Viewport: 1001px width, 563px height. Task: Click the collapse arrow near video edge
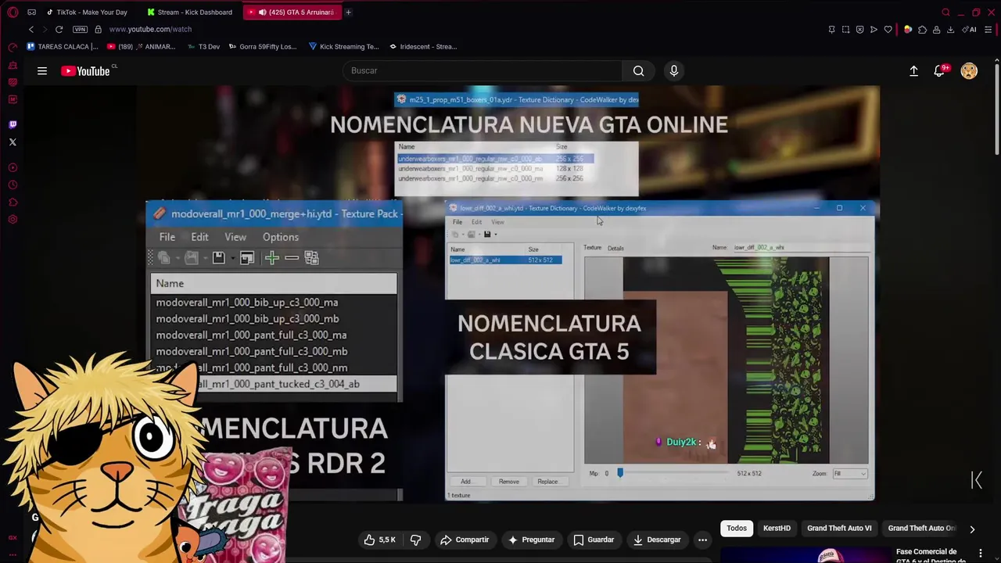click(x=977, y=480)
